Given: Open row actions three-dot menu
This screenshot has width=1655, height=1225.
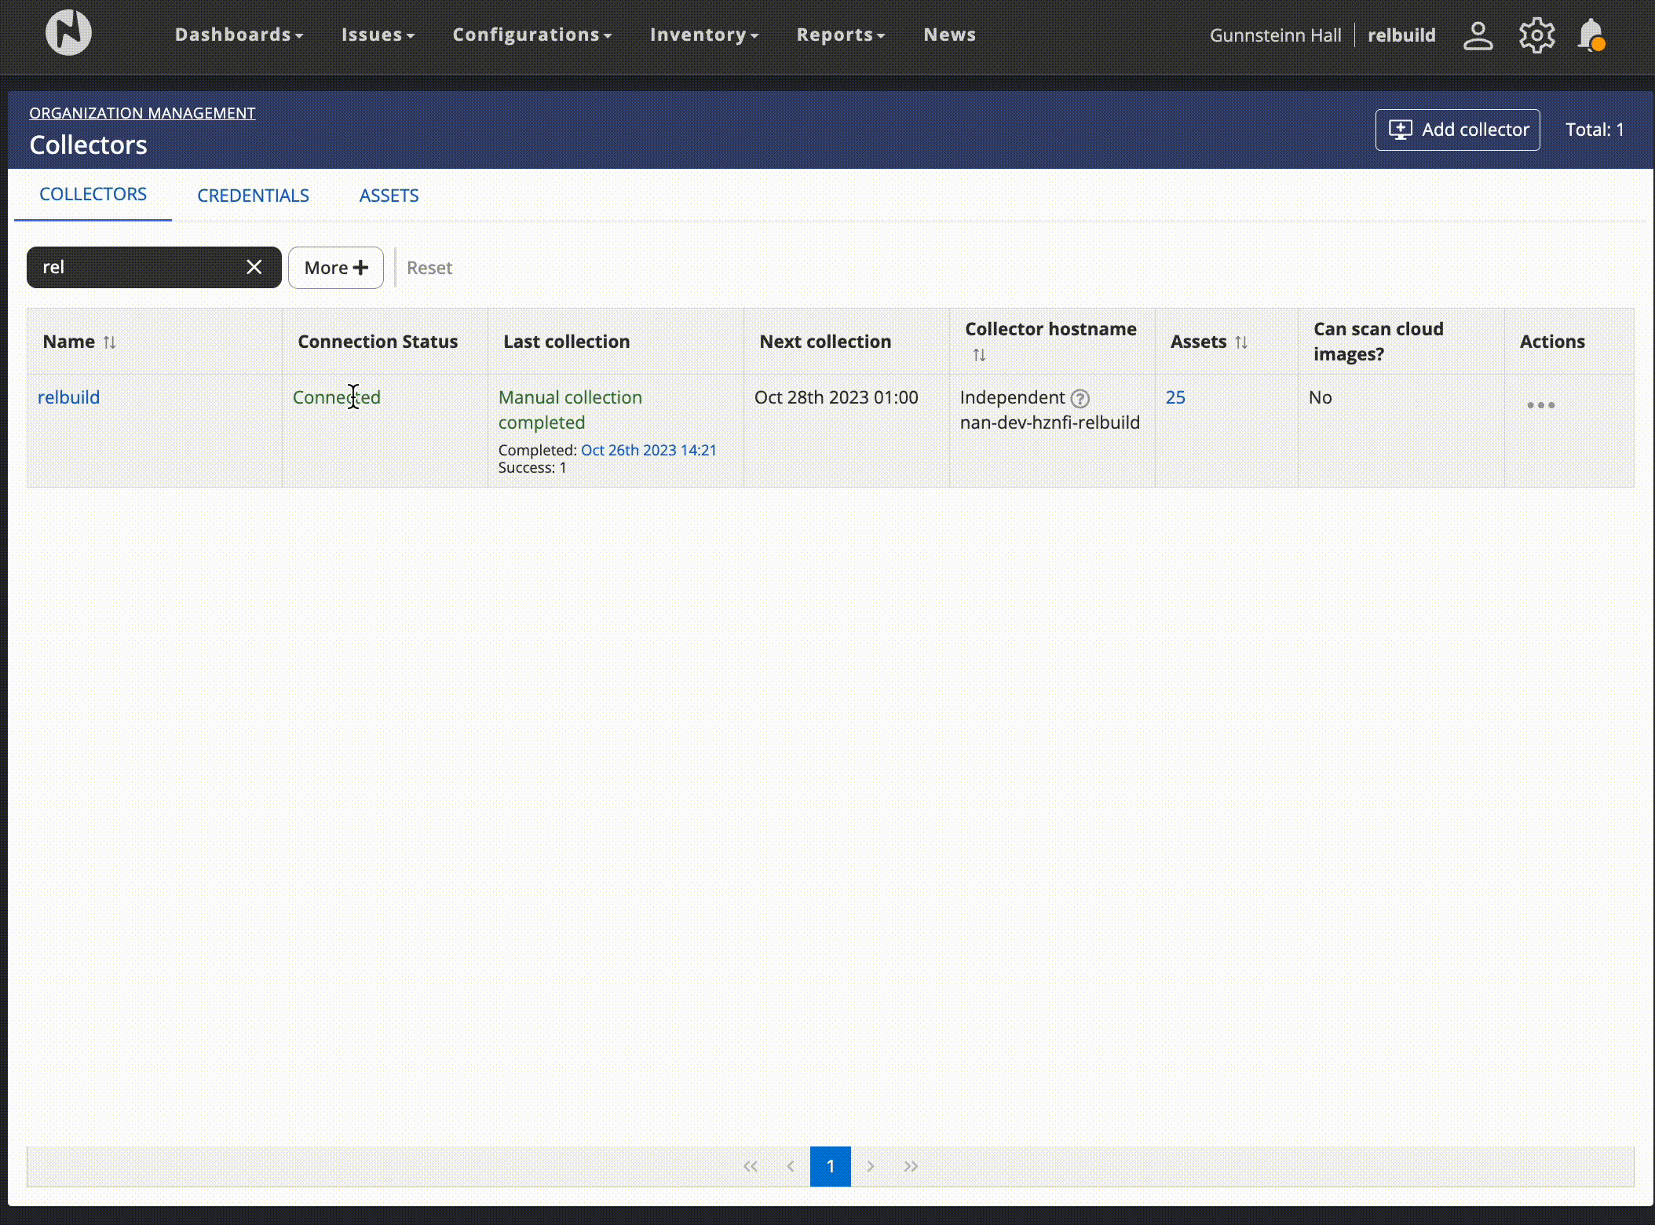Looking at the screenshot, I should 1540,405.
